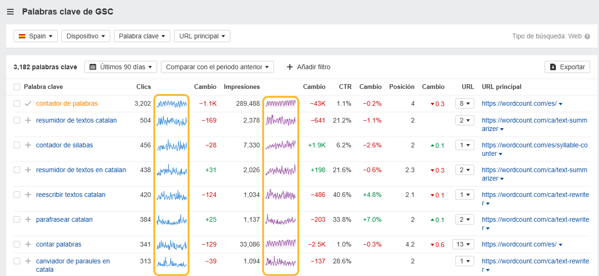
Task: Open the contador de silabas keyword link
Action: (x=64, y=145)
